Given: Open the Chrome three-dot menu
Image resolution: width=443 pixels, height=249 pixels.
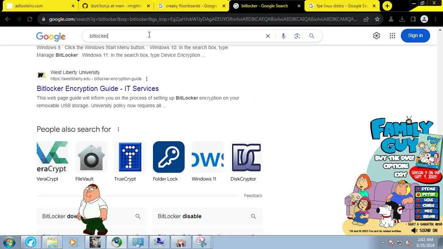Looking at the screenshot, I should [x=435, y=19].
